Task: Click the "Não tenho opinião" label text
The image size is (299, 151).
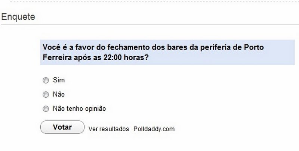Action: click(x=80, y=109)
